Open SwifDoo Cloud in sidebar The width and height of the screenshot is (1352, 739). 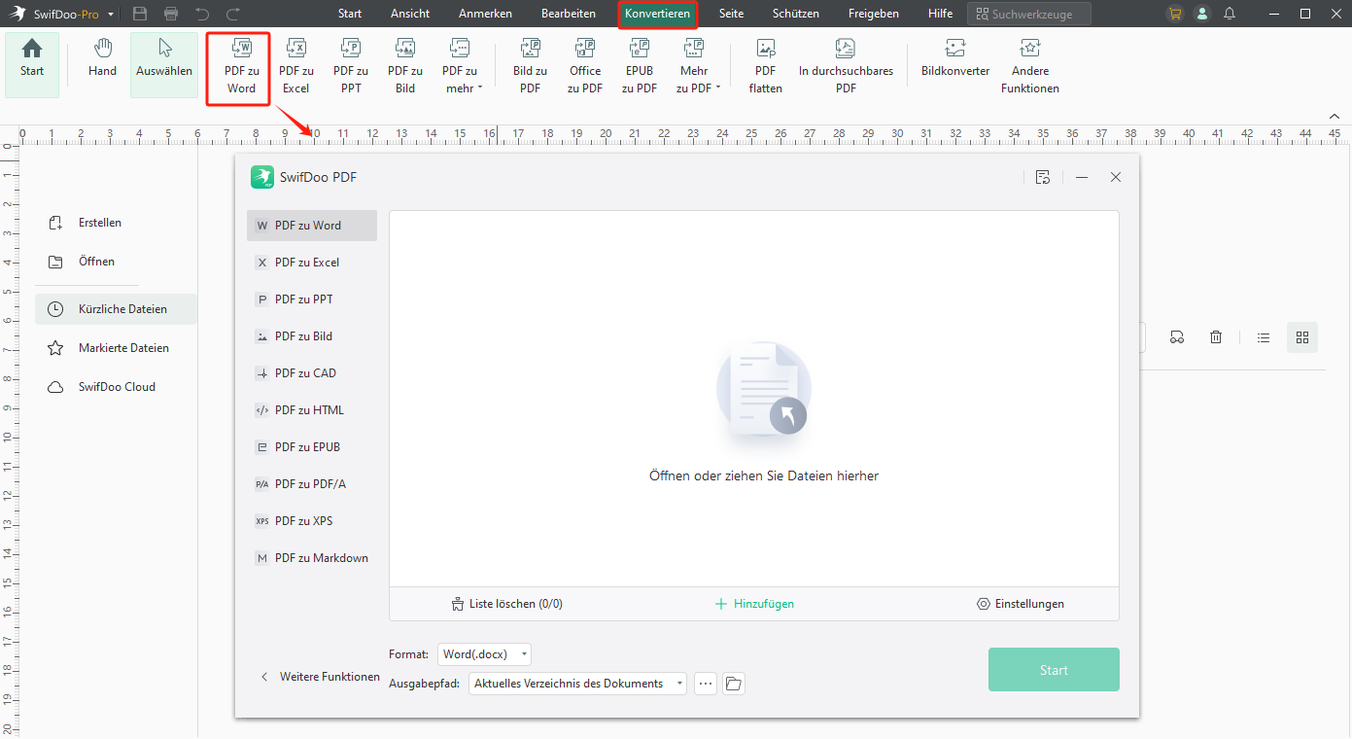tap(117, 387)
